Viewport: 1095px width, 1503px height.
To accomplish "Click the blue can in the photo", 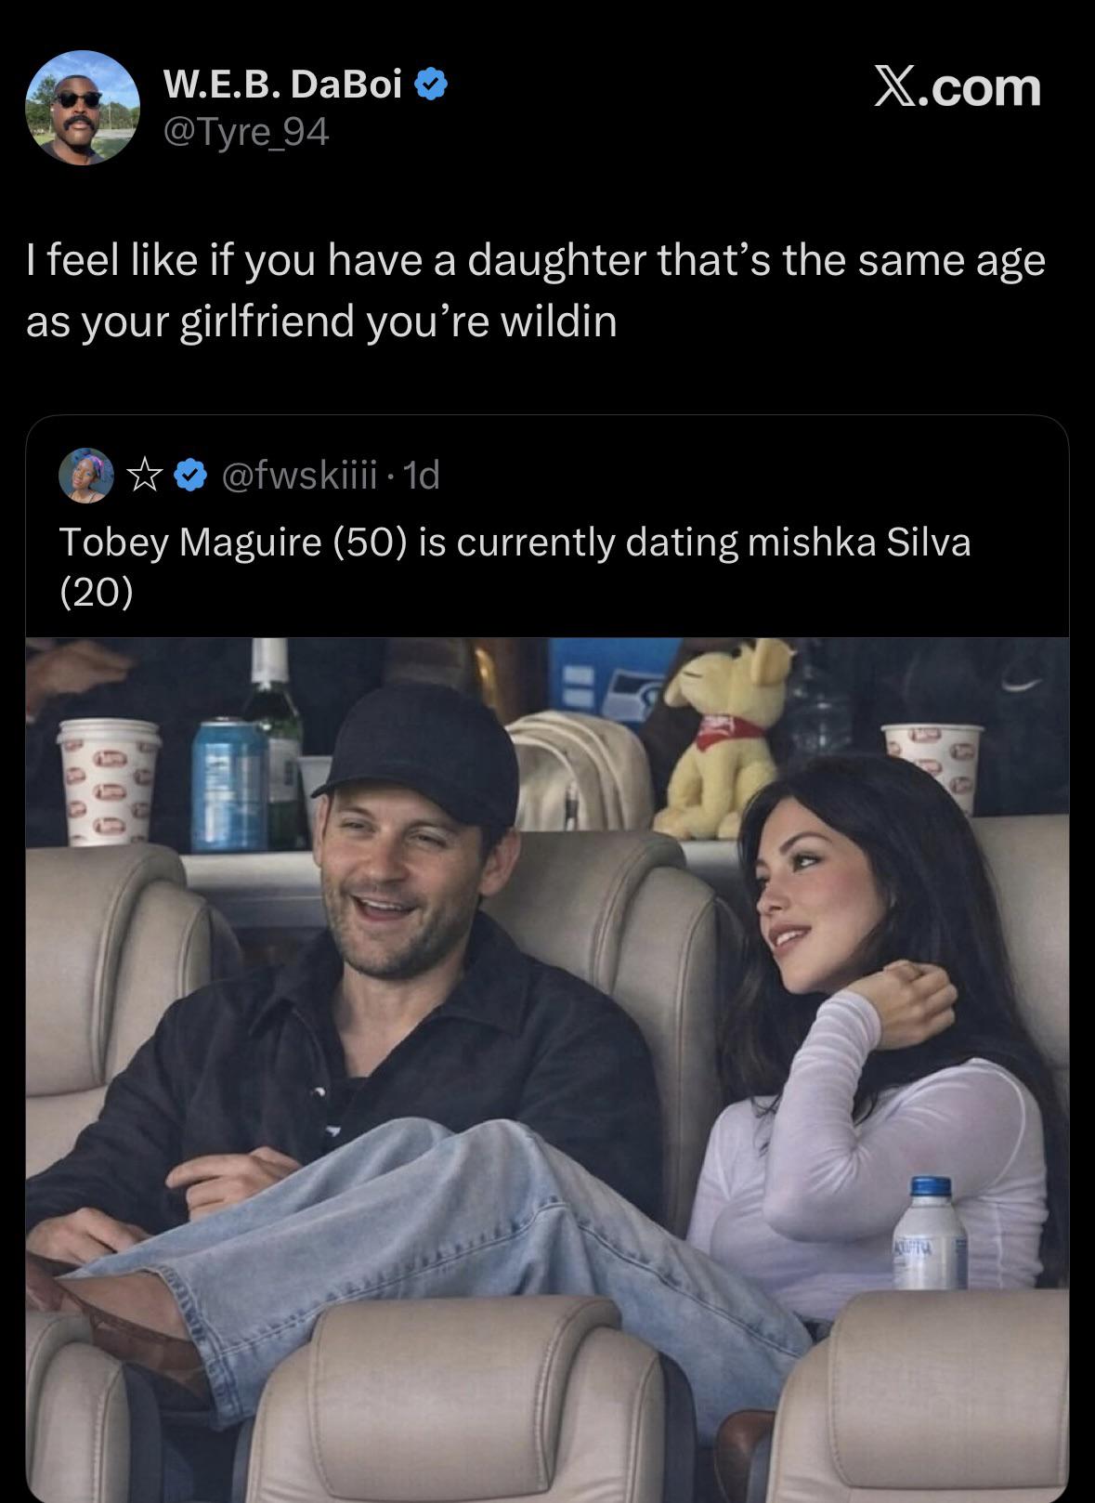I will click(228, 785).
